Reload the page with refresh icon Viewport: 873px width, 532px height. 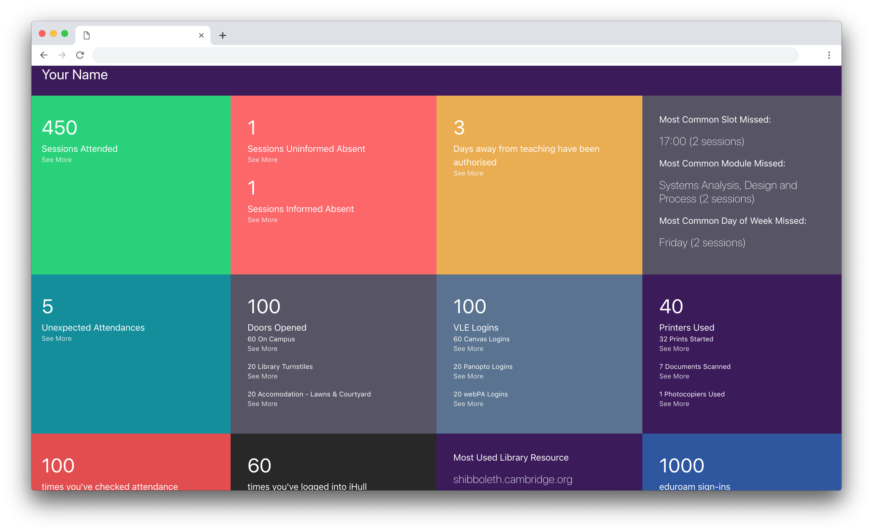pyautogui.click(x=80, y=55)
